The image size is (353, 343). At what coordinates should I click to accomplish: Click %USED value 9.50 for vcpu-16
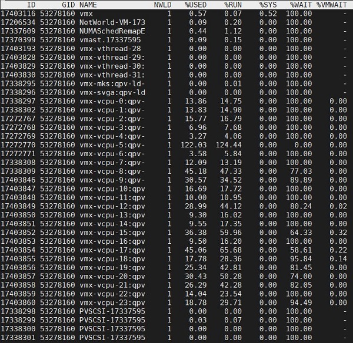point(198,241)
